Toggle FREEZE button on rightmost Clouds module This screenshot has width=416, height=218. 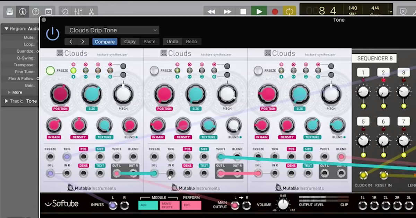[258, 71]
